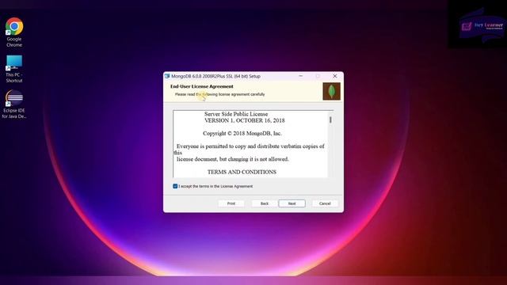Close the MongoDB Setup dialog
The image size is (507, 285).
point(335,76)
